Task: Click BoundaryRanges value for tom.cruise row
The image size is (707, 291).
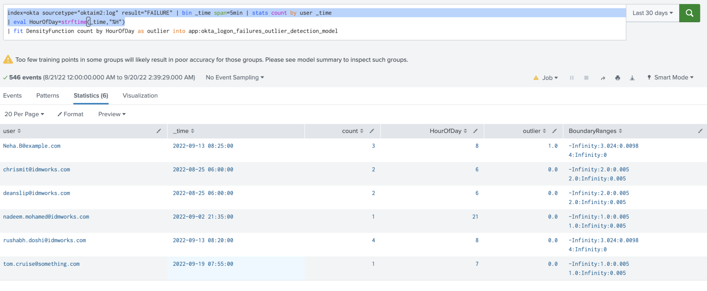Action: point(599,268)
